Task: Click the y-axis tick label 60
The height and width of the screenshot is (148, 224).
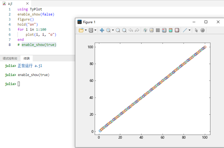Action: point(91,81)
